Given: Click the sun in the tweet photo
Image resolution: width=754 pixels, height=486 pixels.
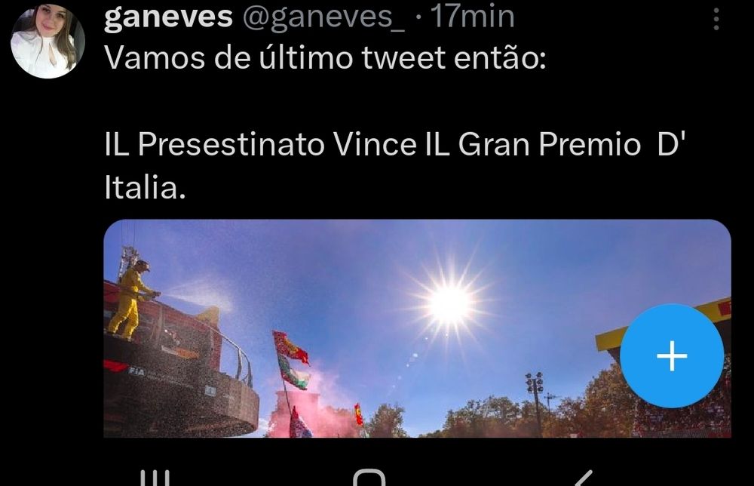Looking at the screenshot, I should click(449, 303).
